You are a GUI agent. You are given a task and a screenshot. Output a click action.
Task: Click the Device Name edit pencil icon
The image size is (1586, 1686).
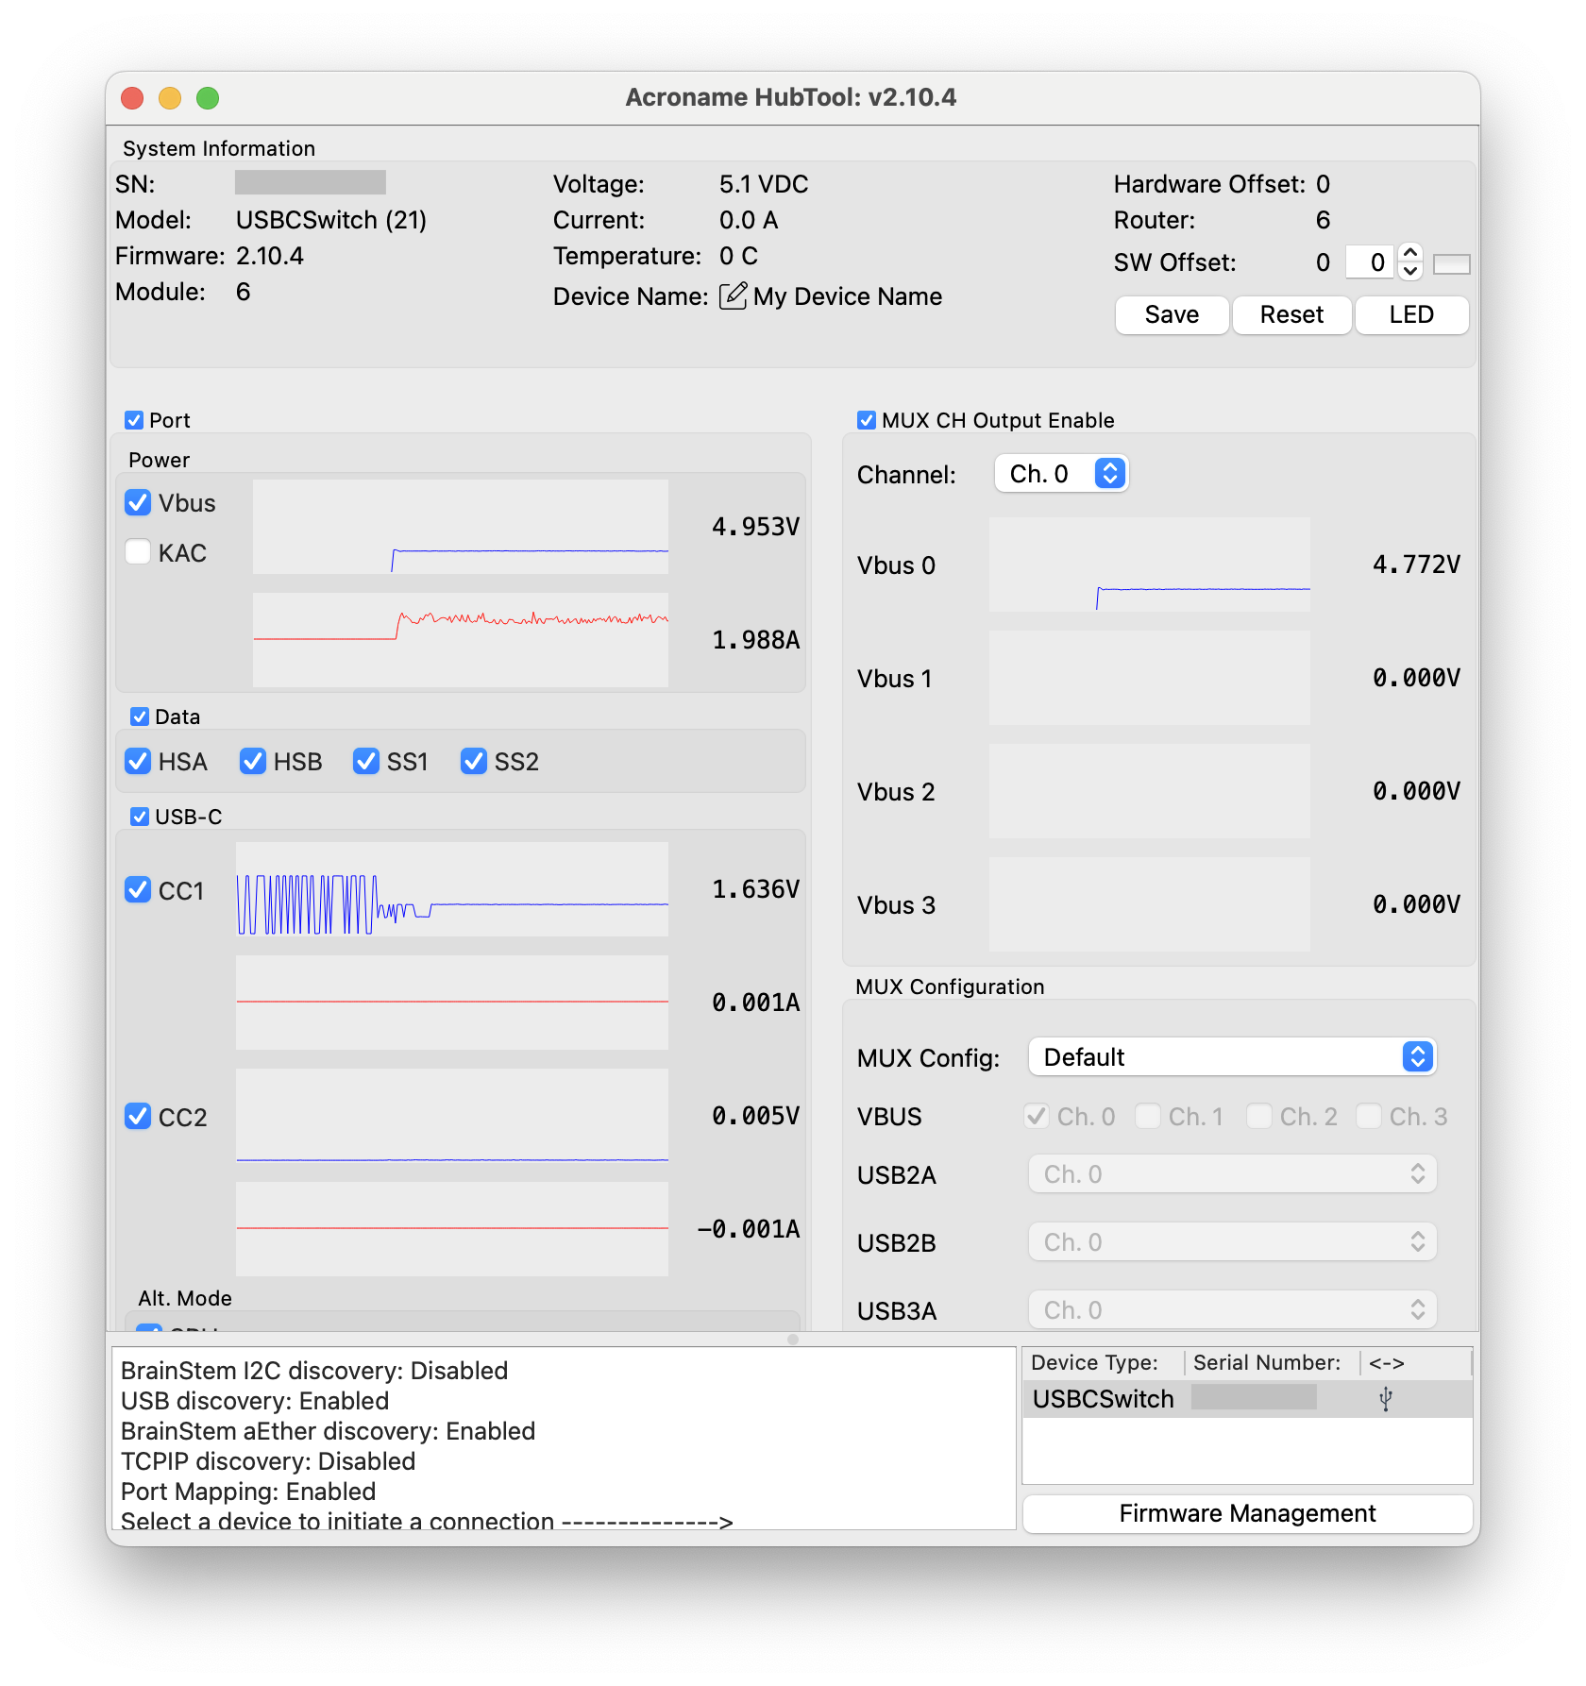(733, 296)
